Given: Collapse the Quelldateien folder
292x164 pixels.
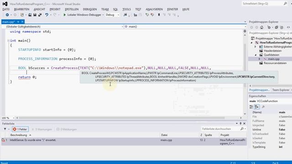Looking at the screenshot, I should click(255, 55).
